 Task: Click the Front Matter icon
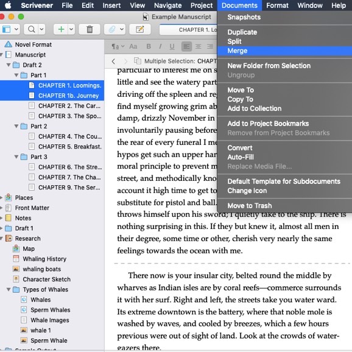(x=9, y=208)
